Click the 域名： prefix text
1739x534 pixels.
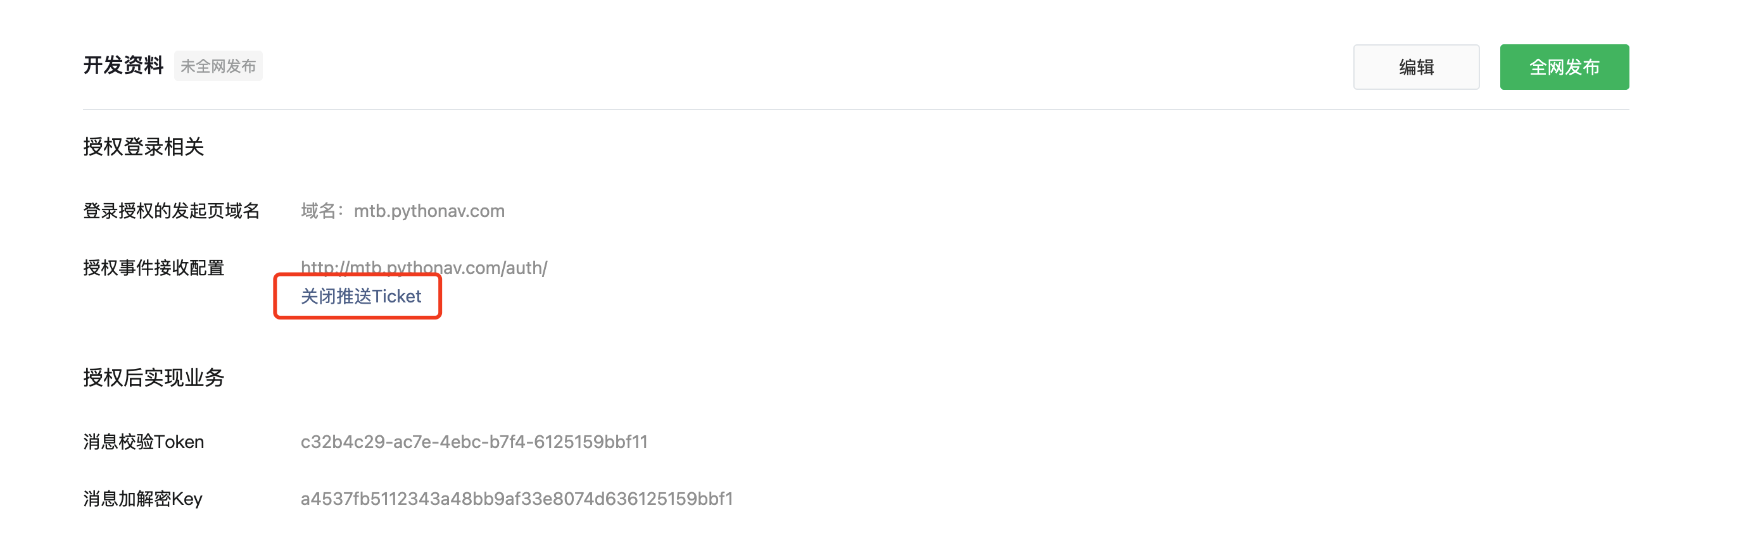click(x=322, y=211)
